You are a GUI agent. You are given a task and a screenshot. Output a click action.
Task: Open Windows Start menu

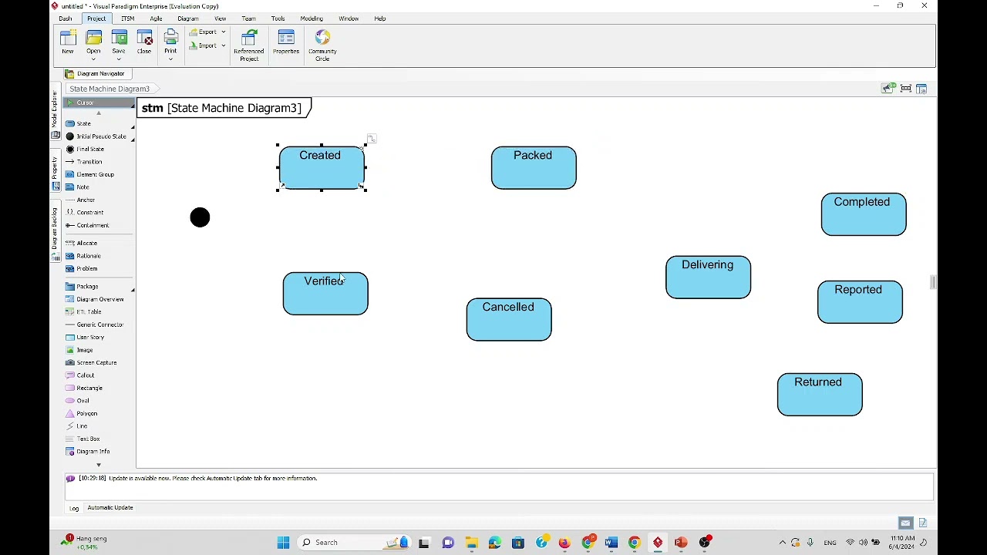coord(283,543)
